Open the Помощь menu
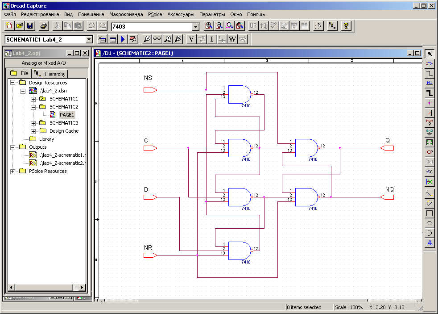This screenshot has height=314, width=438. tap(256, 14)
